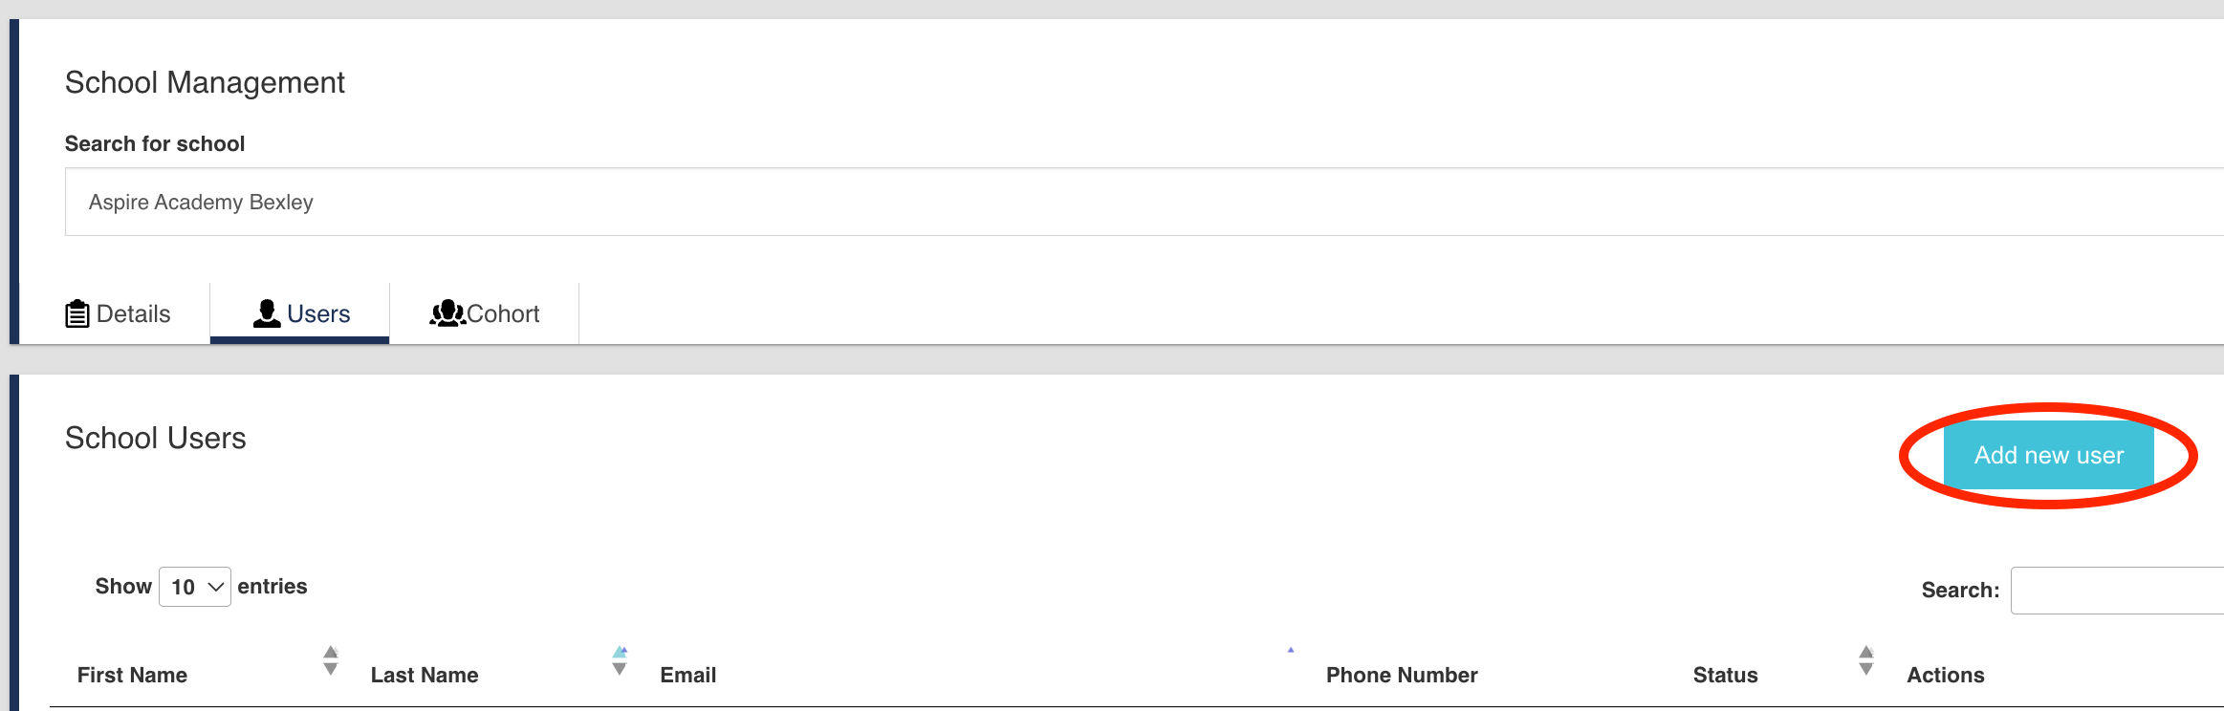
Task: Click the clipboard icon on Details tab
Action: 76,313
